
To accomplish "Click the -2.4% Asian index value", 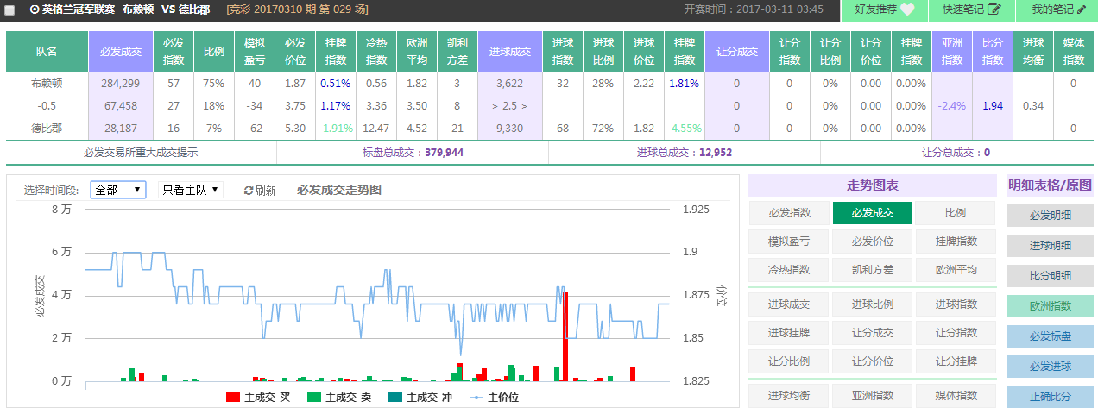I will [951, 105].
